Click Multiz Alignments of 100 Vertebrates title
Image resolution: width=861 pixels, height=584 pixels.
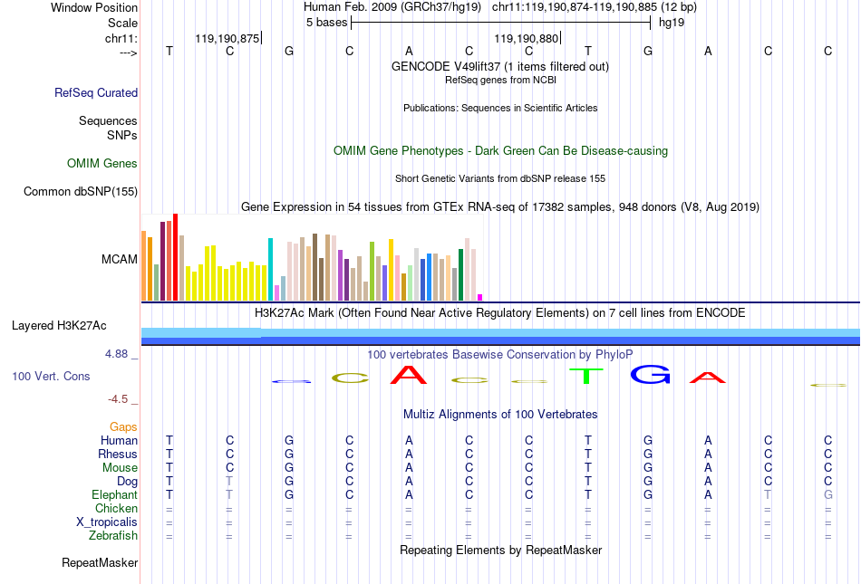[x=500, y=414]
